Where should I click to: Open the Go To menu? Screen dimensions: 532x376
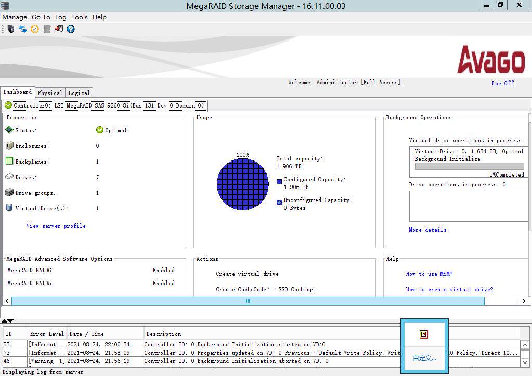pyautogui.click(x=41, y=17)
